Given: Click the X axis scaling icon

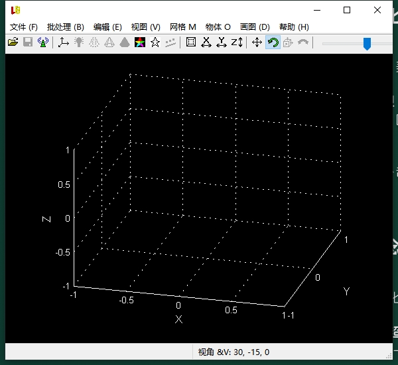Looking at the screenshot, I should click(x=206, y=42).
